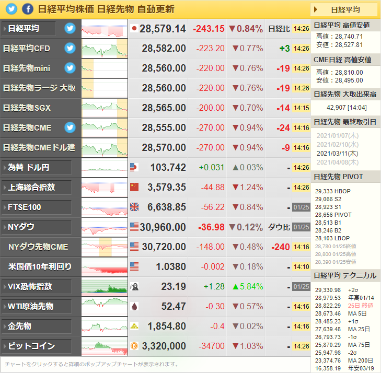Screen dimensions: 381x373
Task: Share 日経先物CME row via Twitter icon
Action: point(70,127)
